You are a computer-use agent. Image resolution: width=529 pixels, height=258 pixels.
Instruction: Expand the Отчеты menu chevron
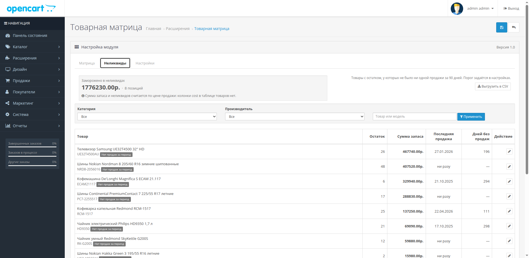coord(59,126)
